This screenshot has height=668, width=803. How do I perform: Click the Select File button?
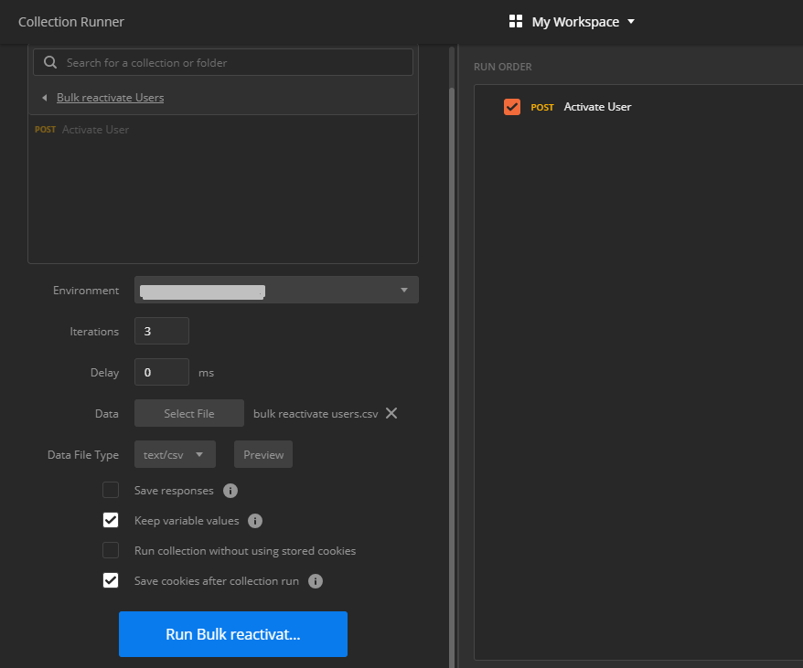click(x=189, y=413)
